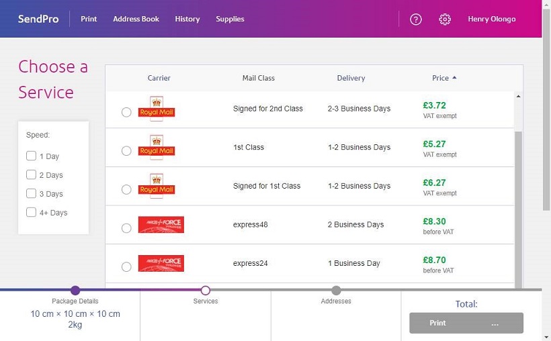This screenshot has width=551, height=341.
Task: Open the Supplies menu
Action: pyautogui.click(x=230, y=19)
